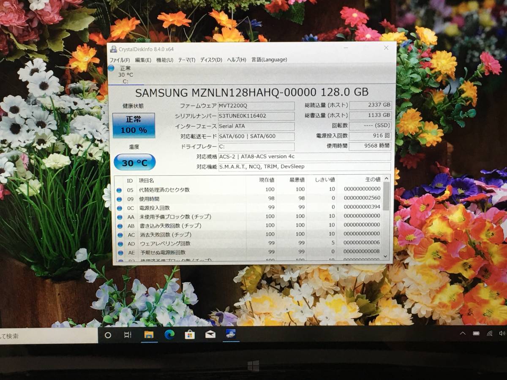Screen dimensions: 507x380
Task: Click the blue status dot beside ウェアレベリング回数
Action: coord(120,243)
